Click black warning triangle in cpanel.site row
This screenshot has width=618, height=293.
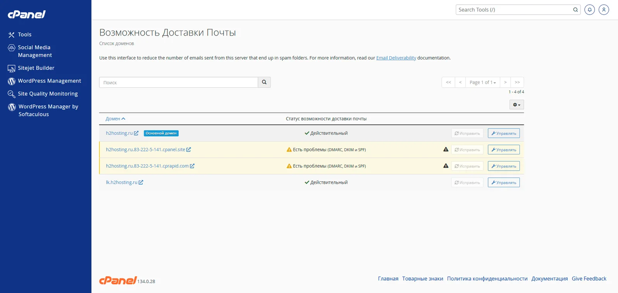tap(446, 149)
